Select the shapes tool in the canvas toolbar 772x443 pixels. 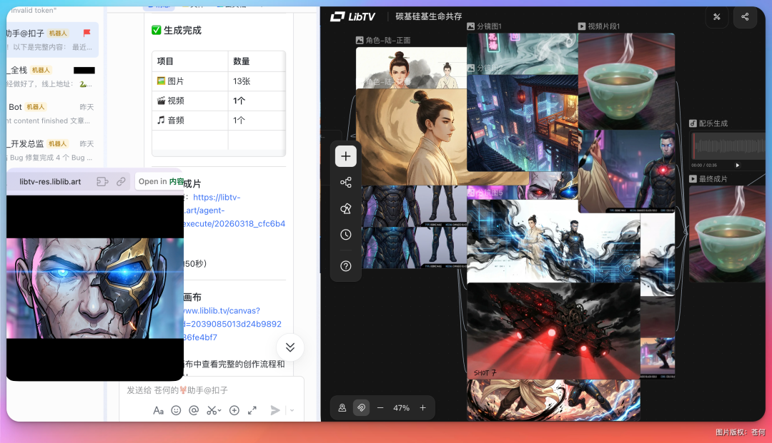pyautogui.click(x=346, y=208)
